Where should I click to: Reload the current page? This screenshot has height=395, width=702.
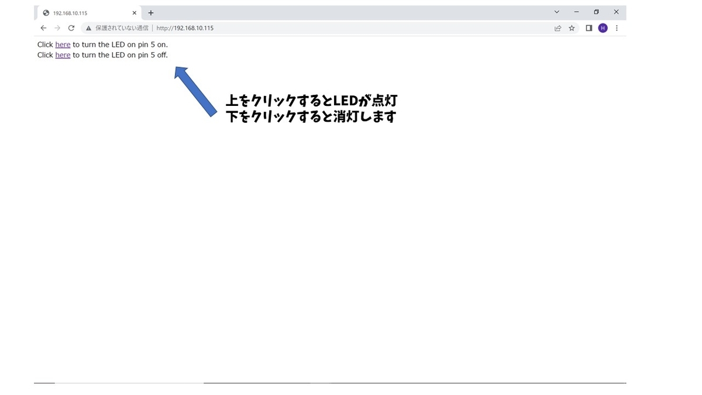click(71, 28)
